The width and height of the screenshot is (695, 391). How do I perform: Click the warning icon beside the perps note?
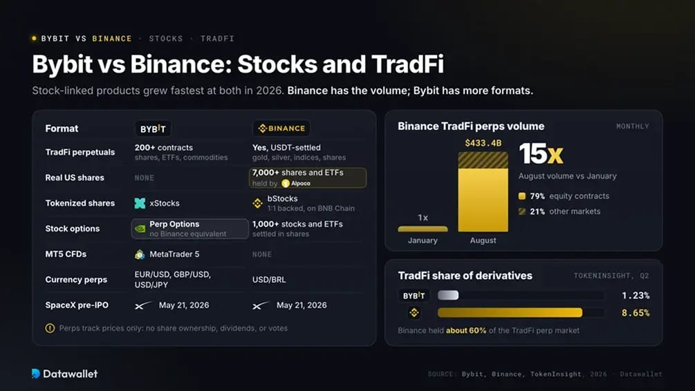[x=50, y=328]
